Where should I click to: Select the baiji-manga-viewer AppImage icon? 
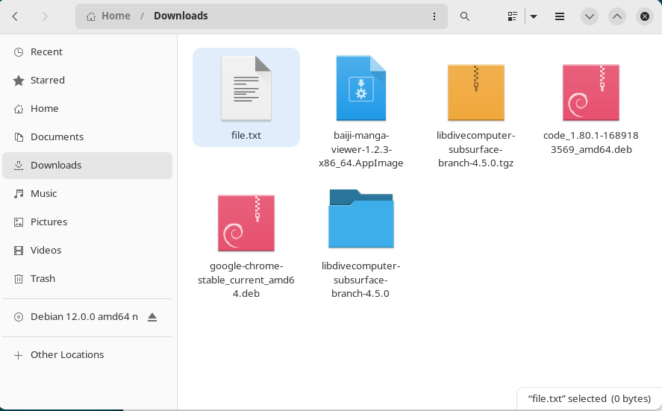tap(361, 88)
